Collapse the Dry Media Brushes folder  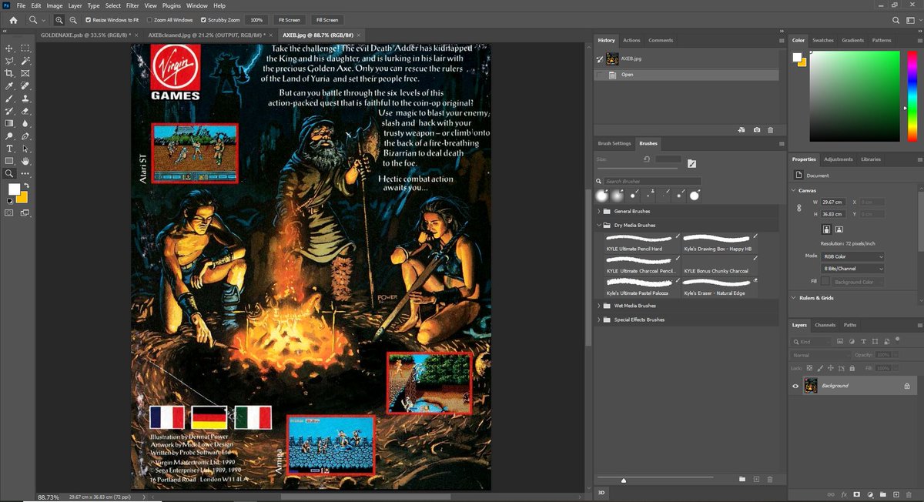[x=599, y=226]
